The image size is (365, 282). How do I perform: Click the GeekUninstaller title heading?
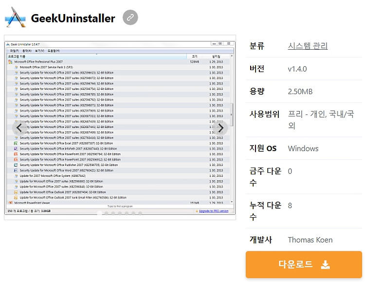[73, 18]
